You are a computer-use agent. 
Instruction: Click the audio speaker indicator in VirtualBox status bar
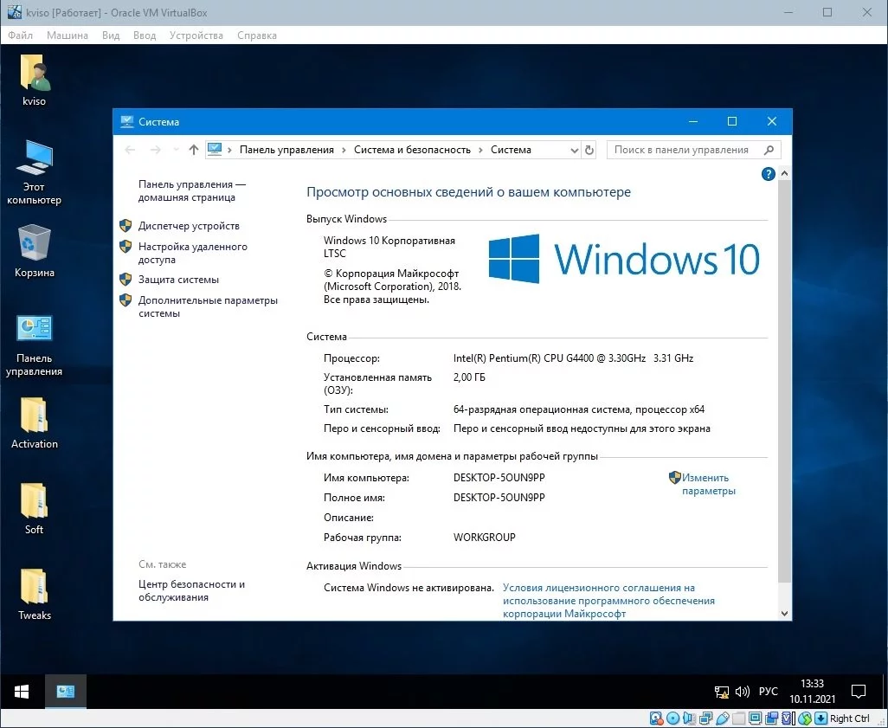tap(689, 718)
